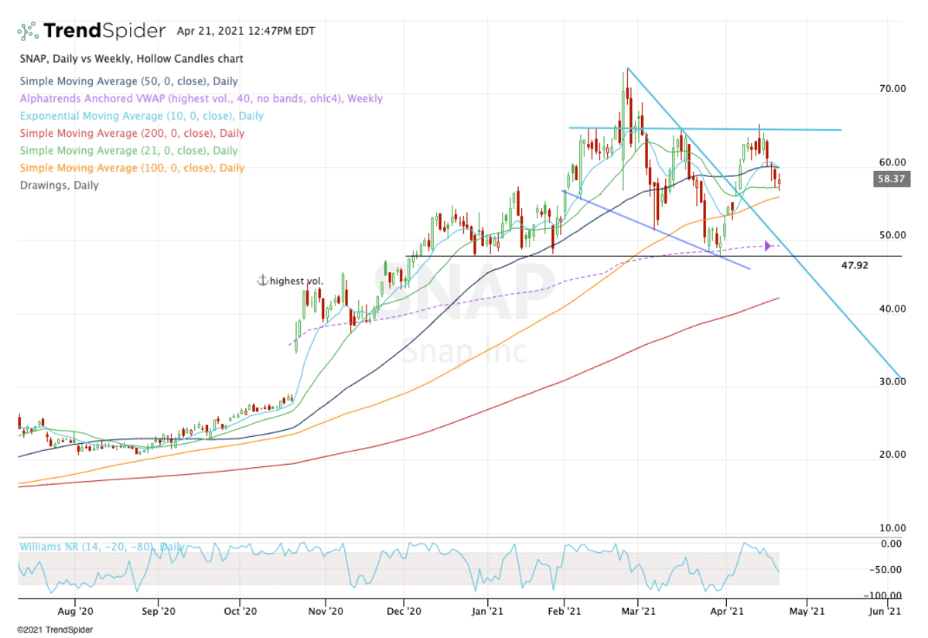Click the 'Drawings, Daily' legend entry
Image resolution: width=928 pixels, height=638 pixels.
click(59, 186)
